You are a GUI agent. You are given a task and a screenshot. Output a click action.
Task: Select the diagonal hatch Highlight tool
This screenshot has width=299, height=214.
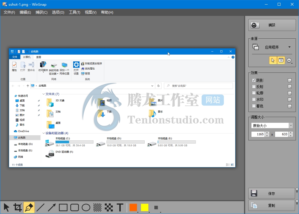[97, 207]
